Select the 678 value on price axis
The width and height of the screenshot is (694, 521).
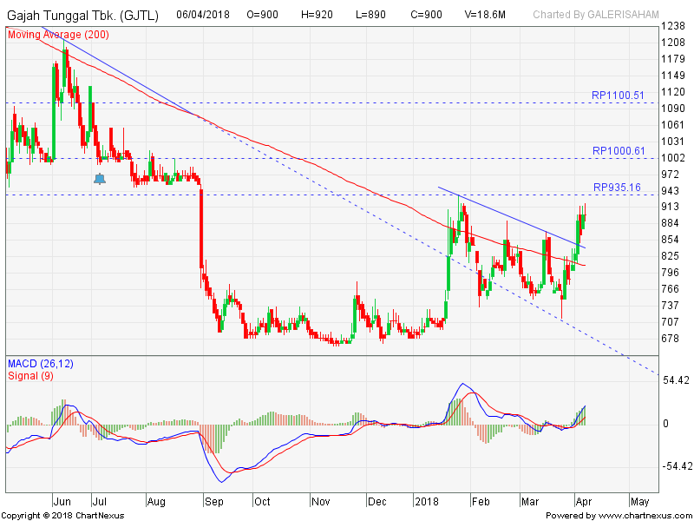pyautogui.click(x=671, y=339)
